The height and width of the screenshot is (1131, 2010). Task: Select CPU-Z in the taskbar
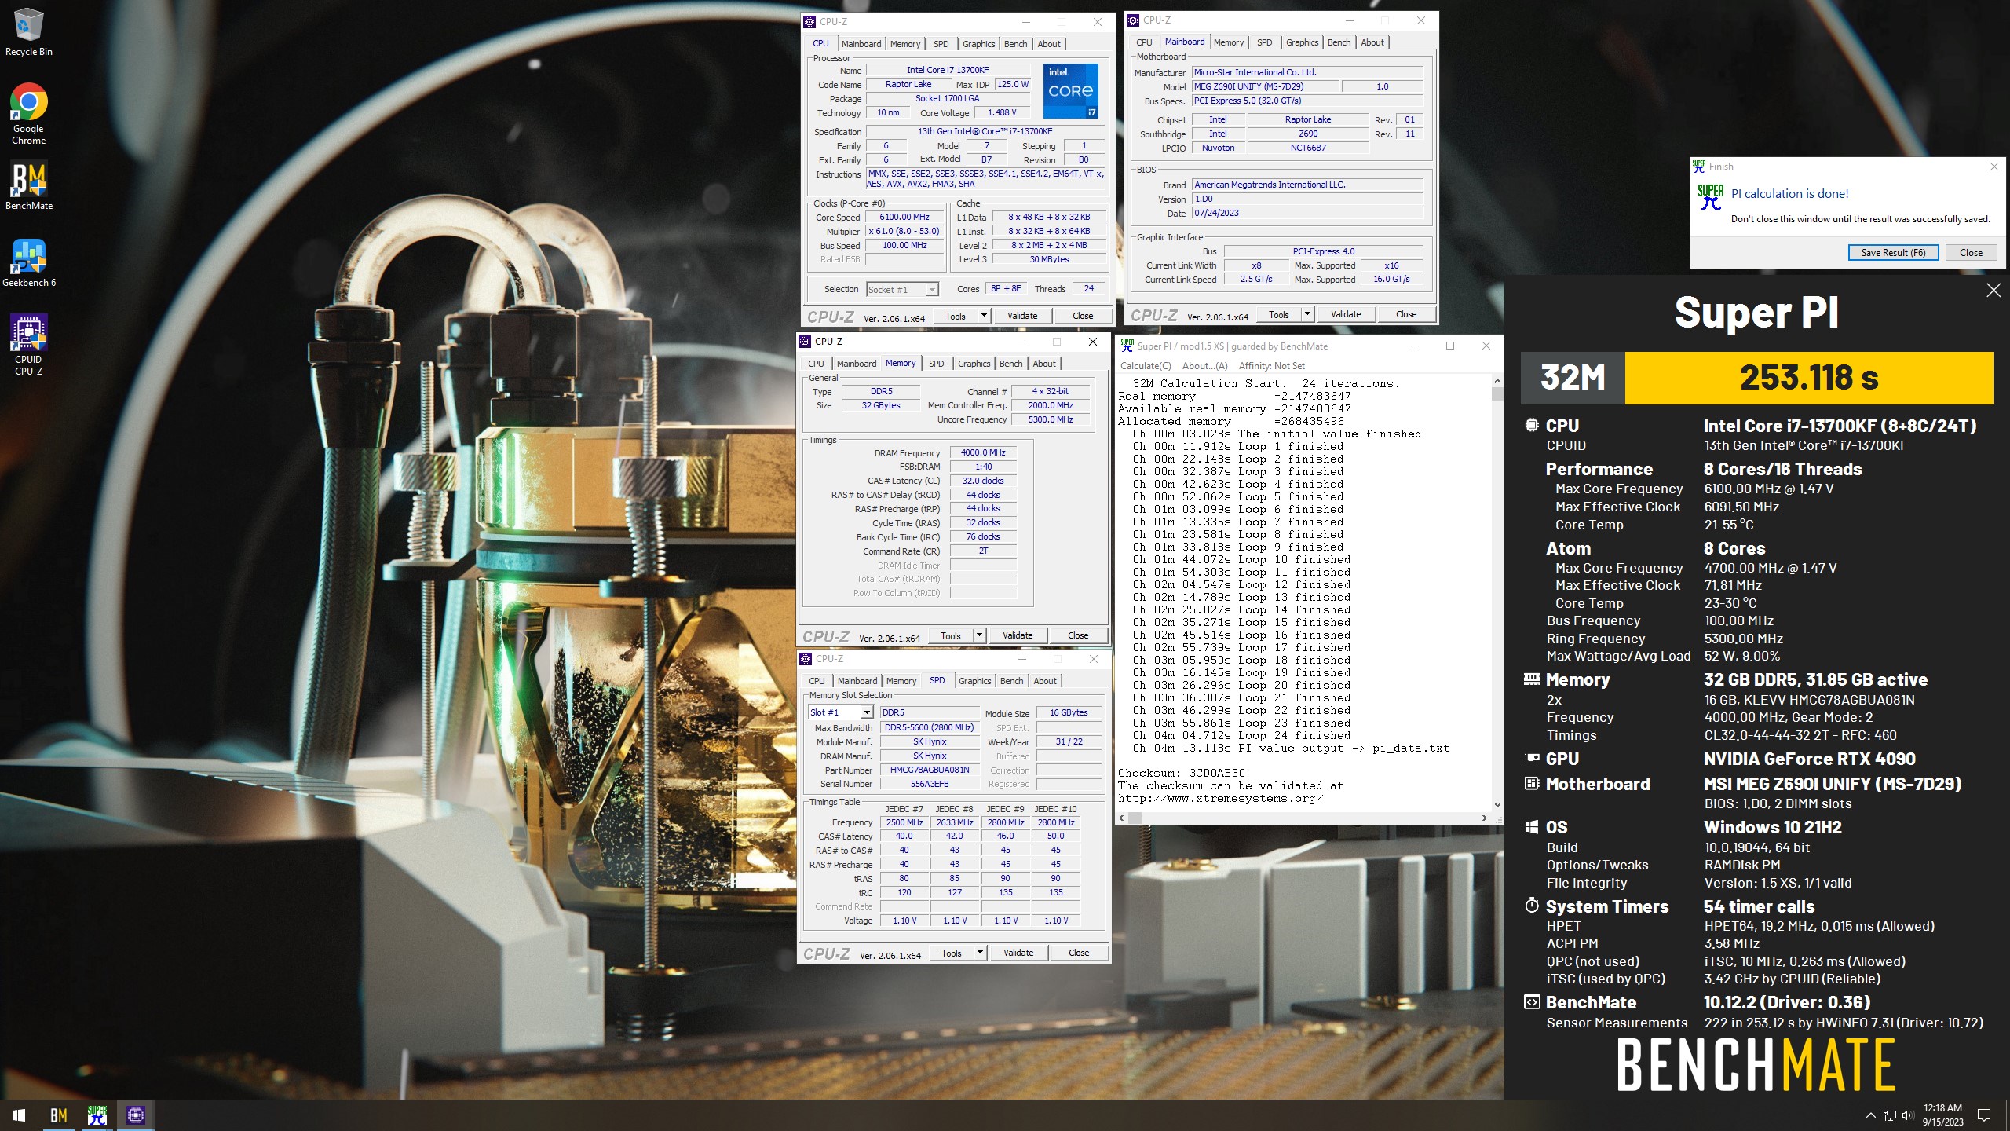136,1115
